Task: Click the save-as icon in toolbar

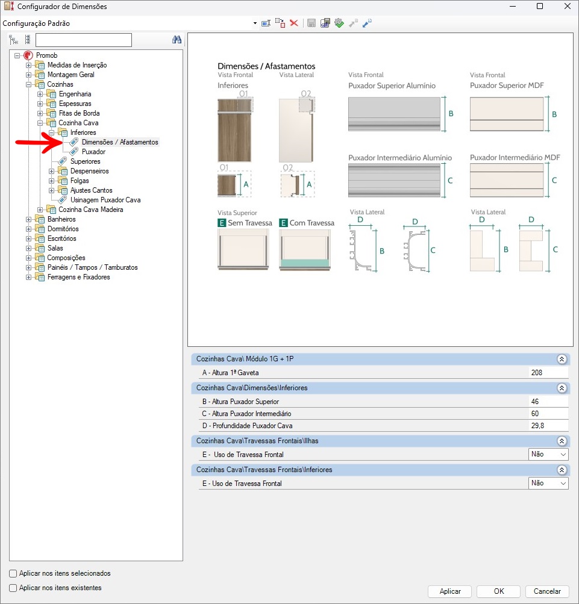Action: tap(325, 23)
